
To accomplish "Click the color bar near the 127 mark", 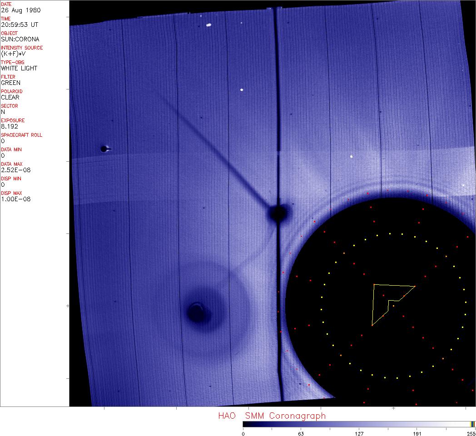I will [x=359, y=424].
